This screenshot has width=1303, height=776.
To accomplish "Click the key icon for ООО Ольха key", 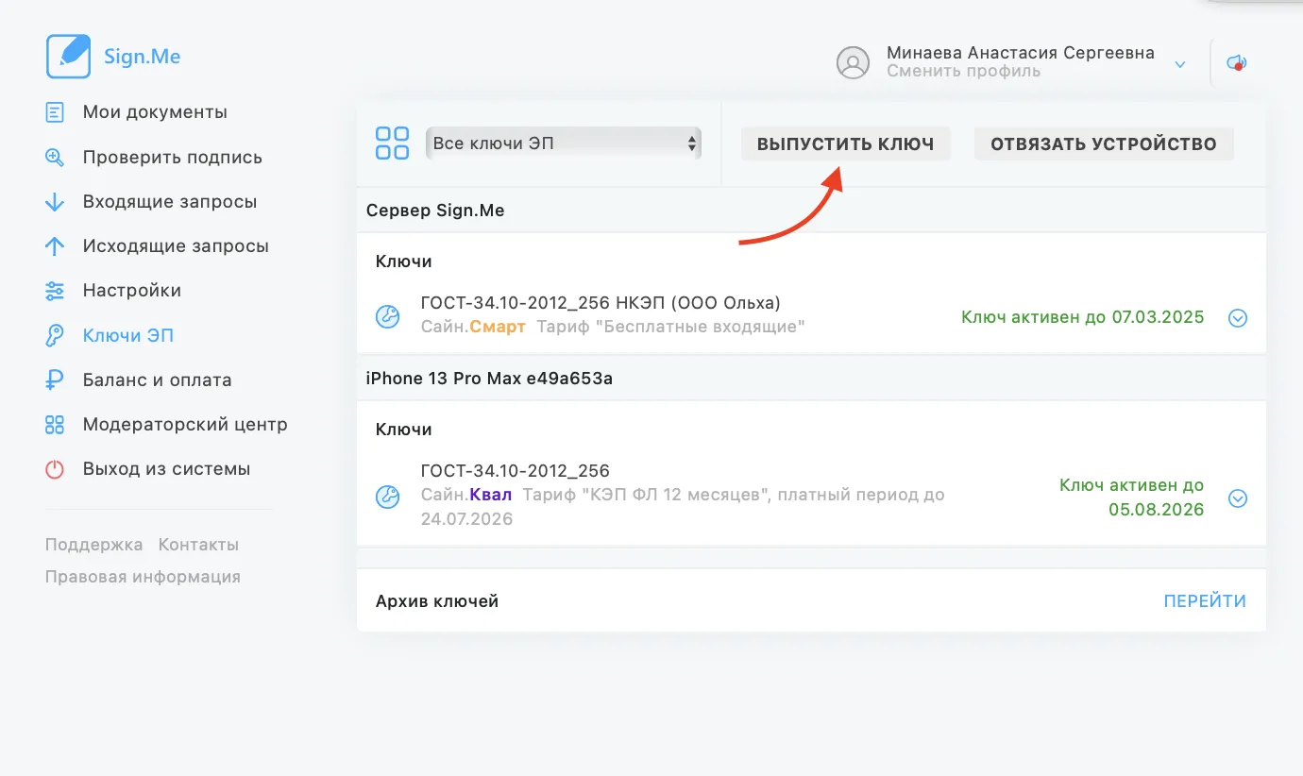I will pos(388,317).
